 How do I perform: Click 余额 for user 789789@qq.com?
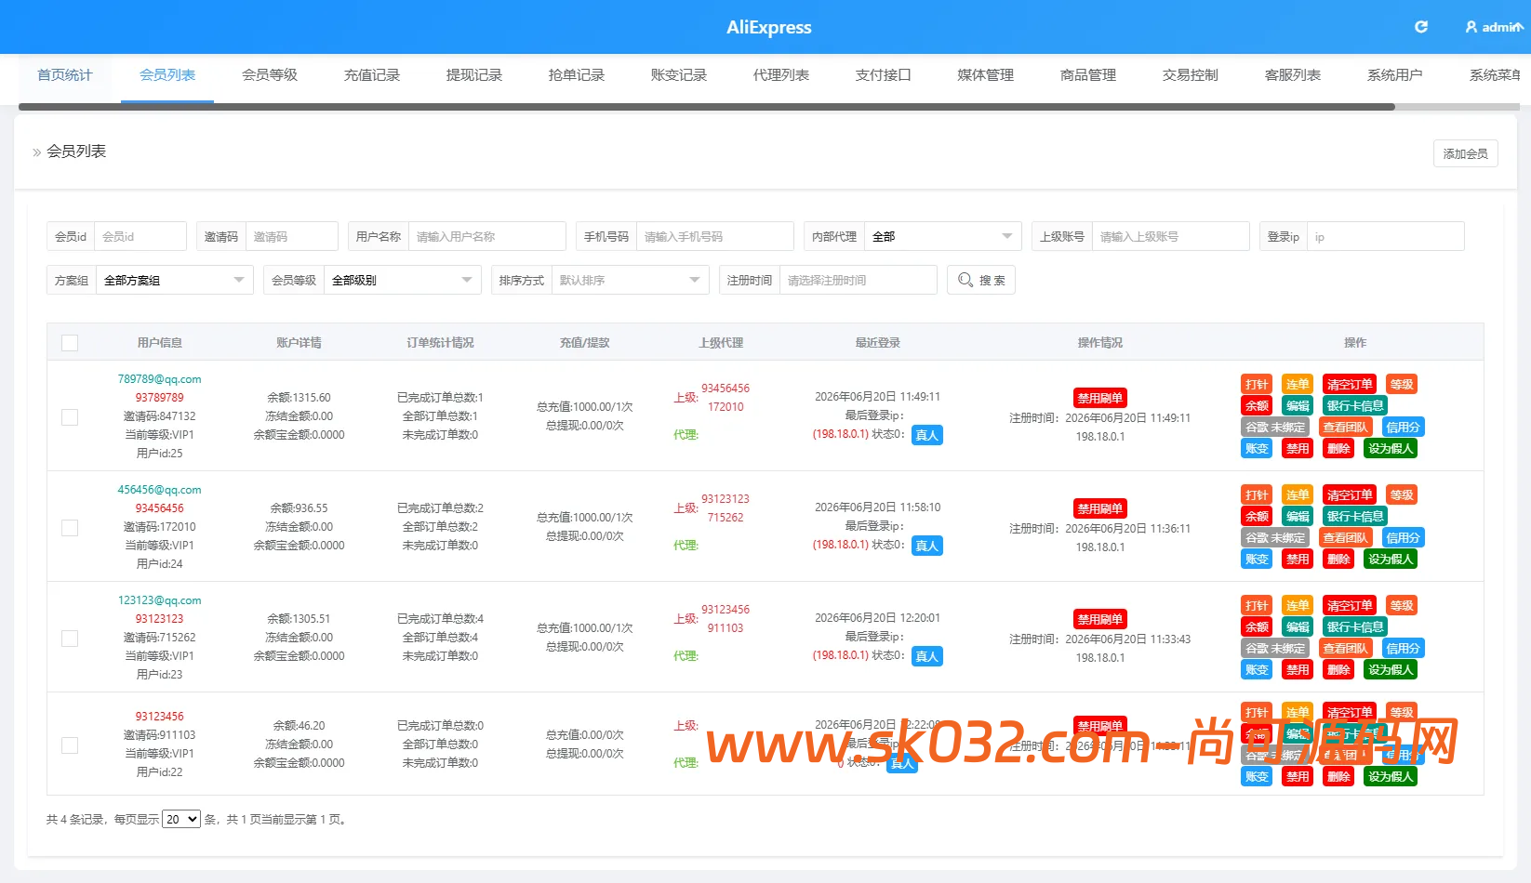(x=1257, y=406)
